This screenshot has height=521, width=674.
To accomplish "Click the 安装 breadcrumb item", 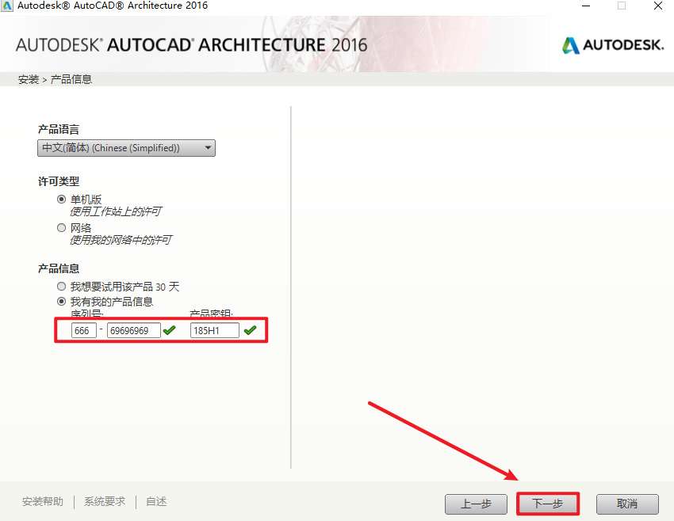I will pos(29,79).
